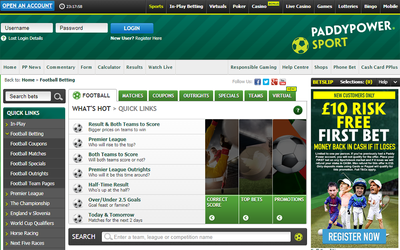400x250 pixels.
Task: Open the Help Centre link
Action: coord(296,67)
